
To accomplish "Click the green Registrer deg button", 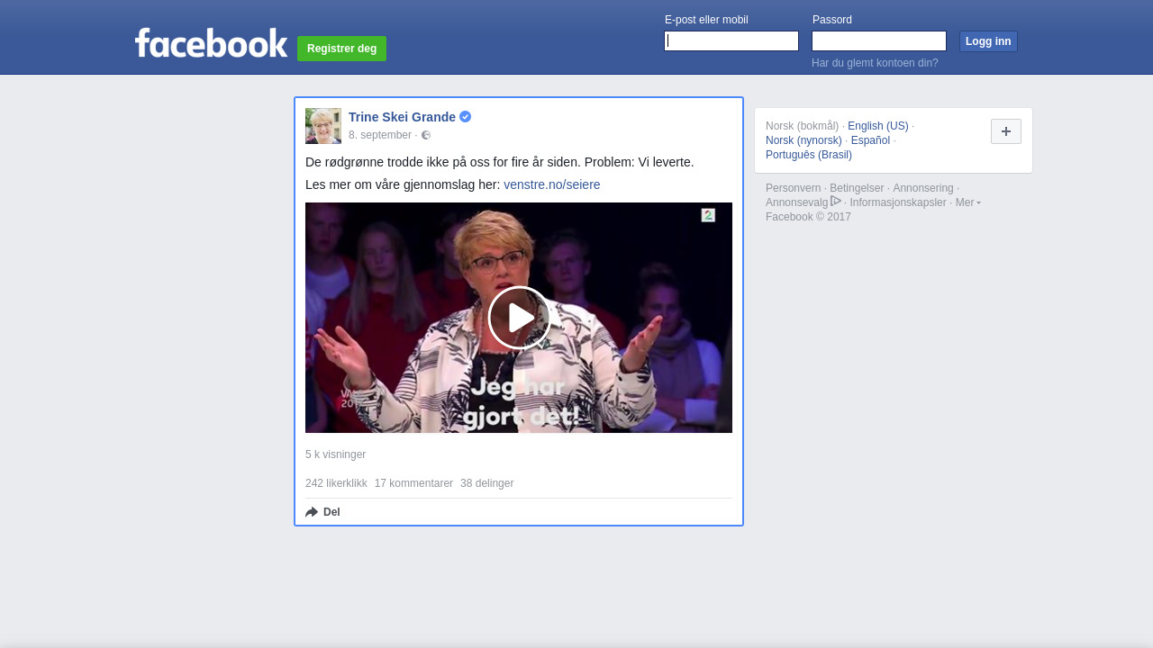I will 341,49.
